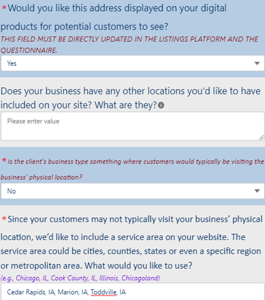This screenshot has width=265, height=300.
Task: Open the physical location dropdown showing 'No'
Action: tap(132, 191)
